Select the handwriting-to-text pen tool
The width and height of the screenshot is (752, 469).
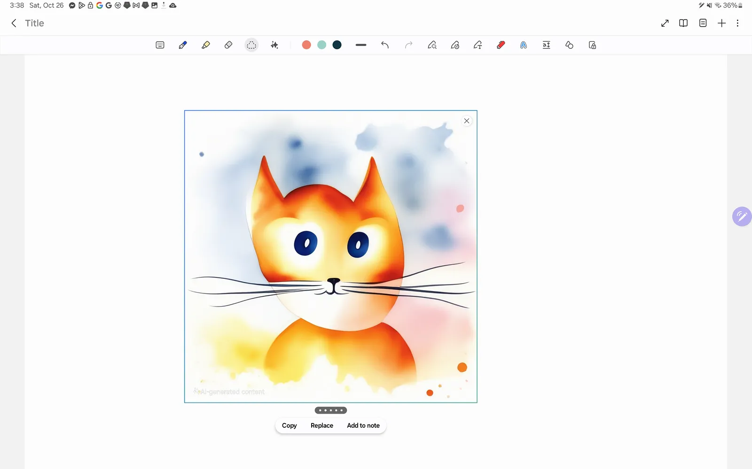pos(478,45)
